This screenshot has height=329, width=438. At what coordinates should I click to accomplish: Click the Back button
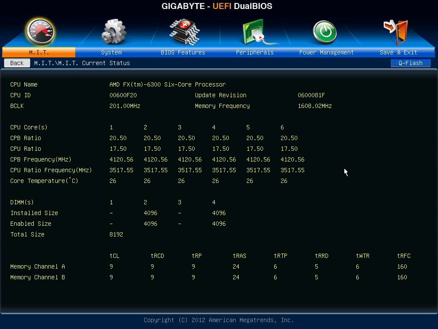click(x=17, y=63)
